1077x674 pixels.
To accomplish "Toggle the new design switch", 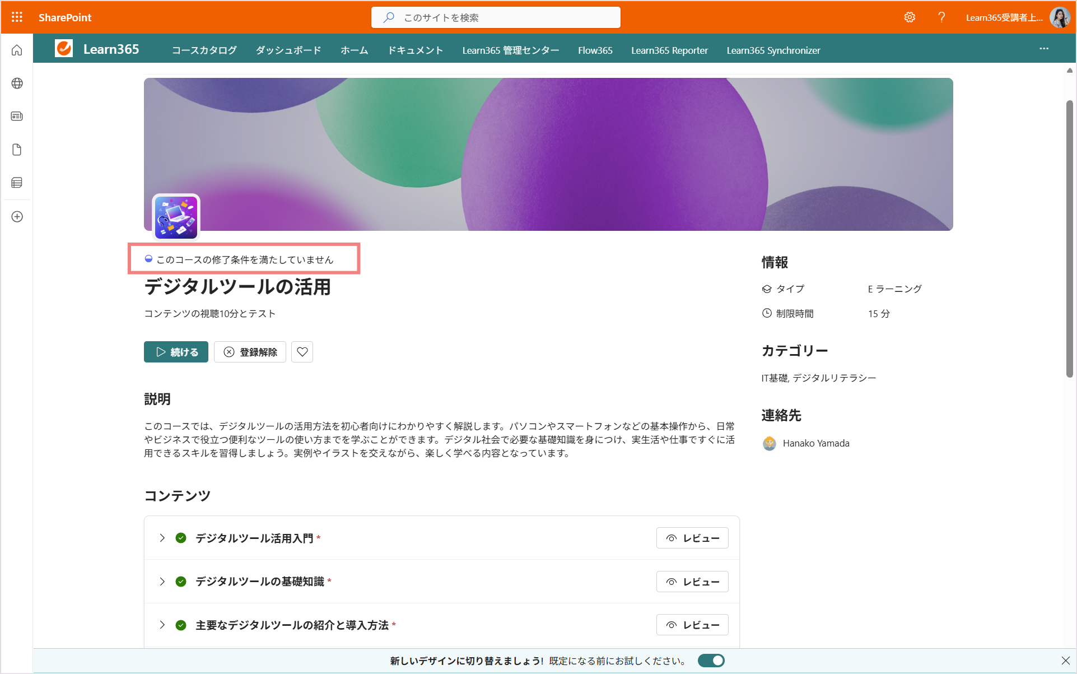I will pyautogui.click(x=711, y=661).
